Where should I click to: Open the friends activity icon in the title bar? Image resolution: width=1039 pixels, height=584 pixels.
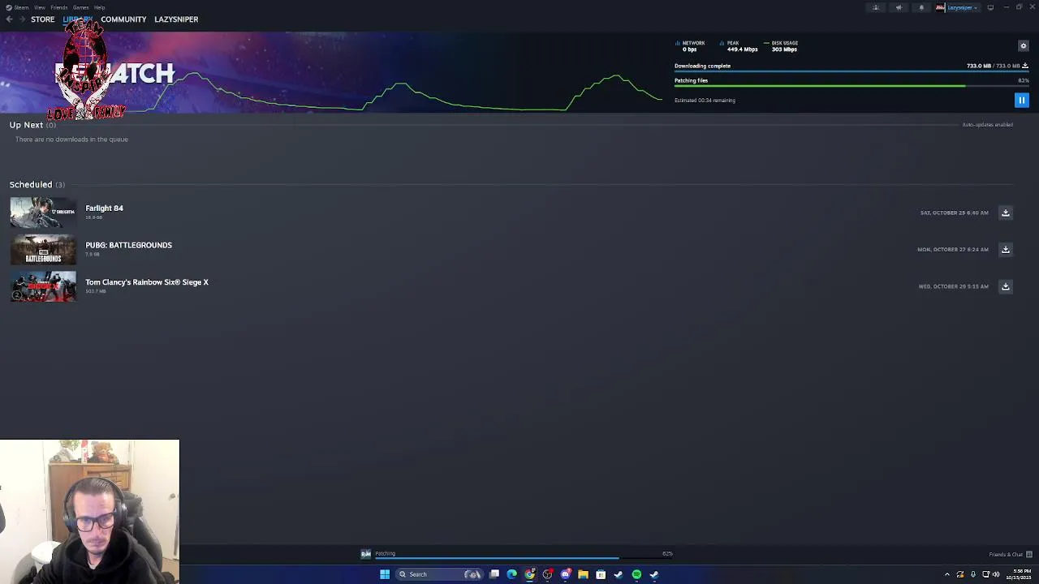point(875,7)
